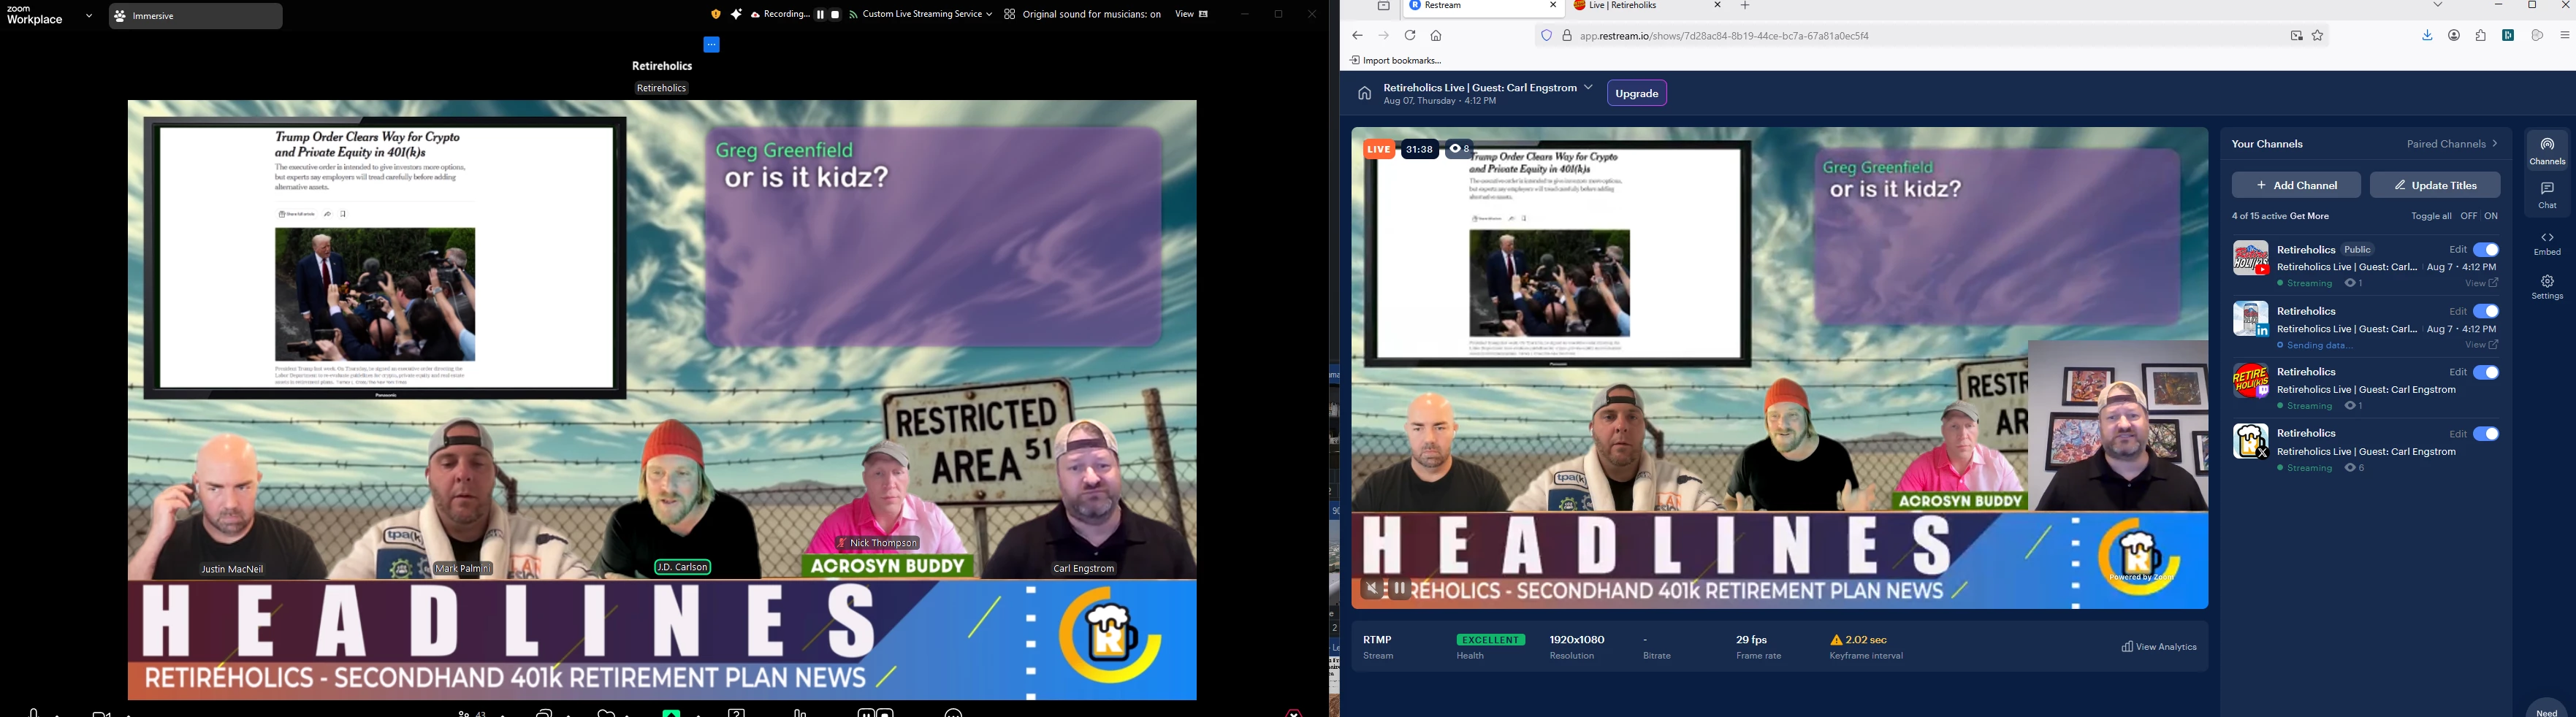The height and width of the screenshot is (717, 2576).
Task: Open firefox view icon left of tabs
Action: coord(1384,6)
